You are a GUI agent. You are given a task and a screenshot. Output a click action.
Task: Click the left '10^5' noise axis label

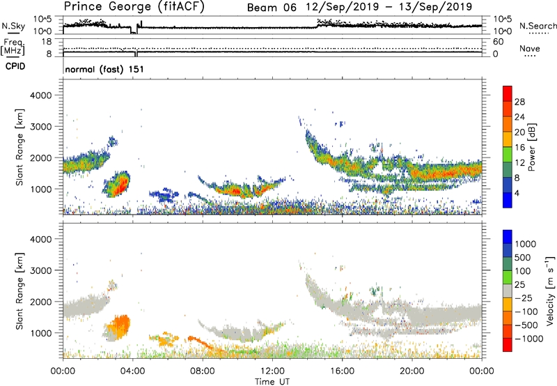click(42, 19)
